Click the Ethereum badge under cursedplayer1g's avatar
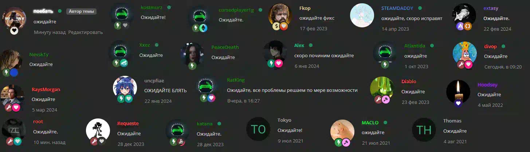The height and width of the screenshot is (152, 530). pyautogui.click(x=203, y=28)
